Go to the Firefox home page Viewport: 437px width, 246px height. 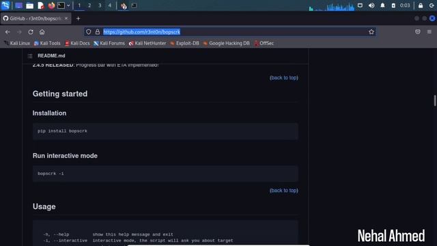(x=42, y=32)
